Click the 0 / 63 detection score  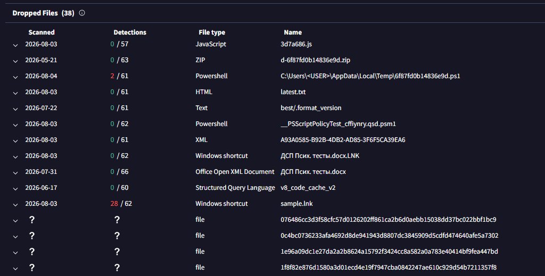119,60
